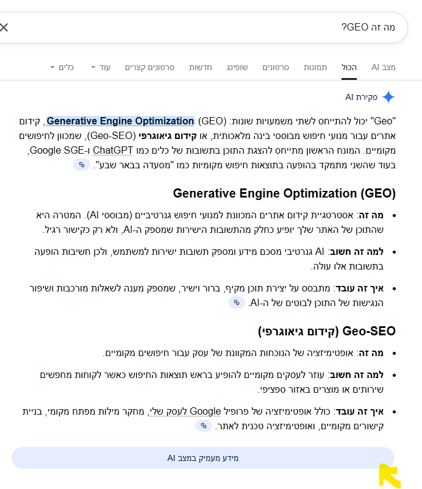The image size is (422, 489).
Task: Click the סקירת AI label
Action: 361,98
